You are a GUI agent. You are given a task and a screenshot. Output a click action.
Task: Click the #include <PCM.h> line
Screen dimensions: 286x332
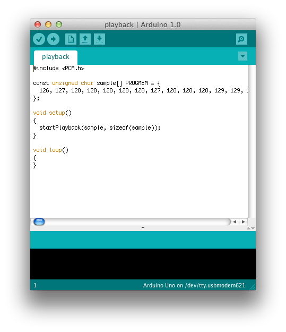[x=59, y=69]
